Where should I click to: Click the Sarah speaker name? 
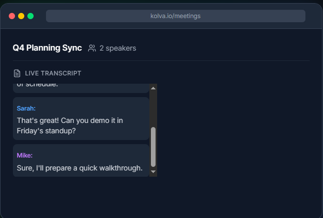click(26, 108)
